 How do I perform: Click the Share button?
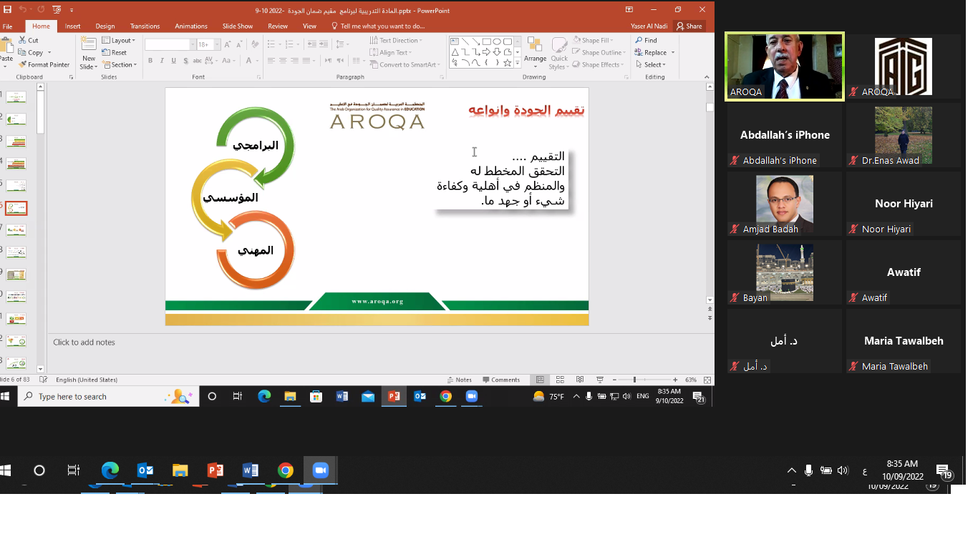689,26
